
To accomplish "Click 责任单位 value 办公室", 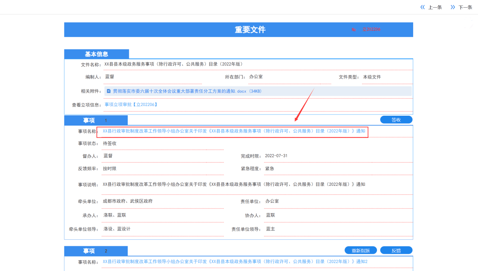I will click(x=272, y=201).
